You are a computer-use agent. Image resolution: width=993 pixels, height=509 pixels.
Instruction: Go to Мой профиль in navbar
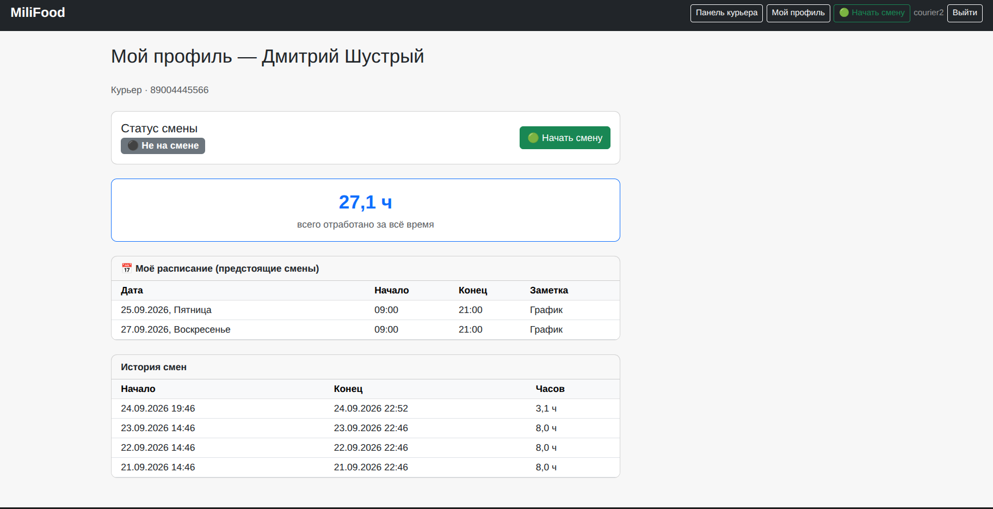pos(798,13)
